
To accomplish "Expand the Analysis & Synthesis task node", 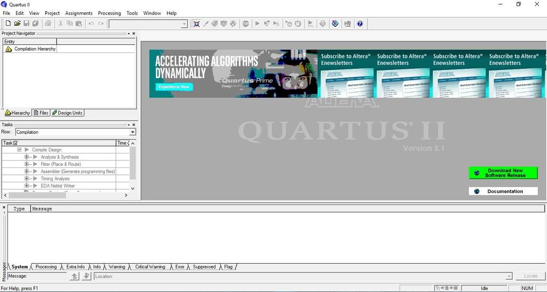I will (x=27, y=157).
